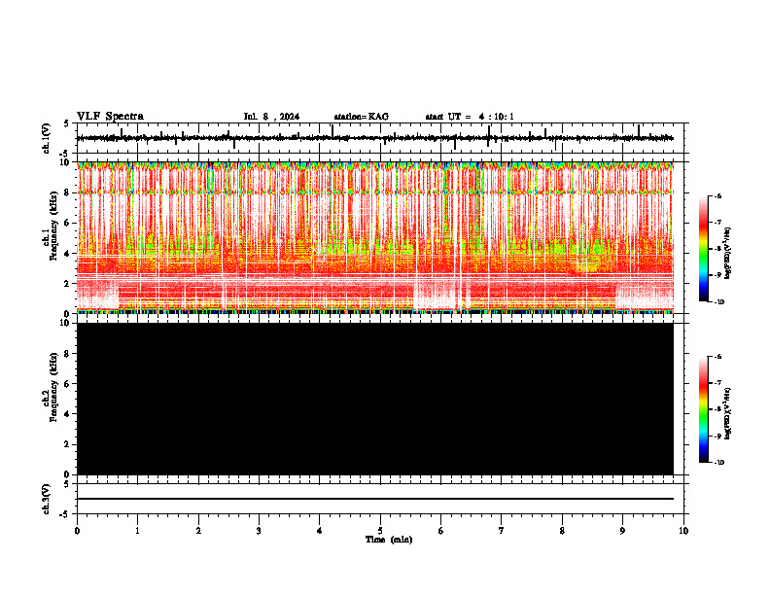Screen dimensions: 770x595
Task: Click time axis tick label "4"
Action: coord(320,531)
